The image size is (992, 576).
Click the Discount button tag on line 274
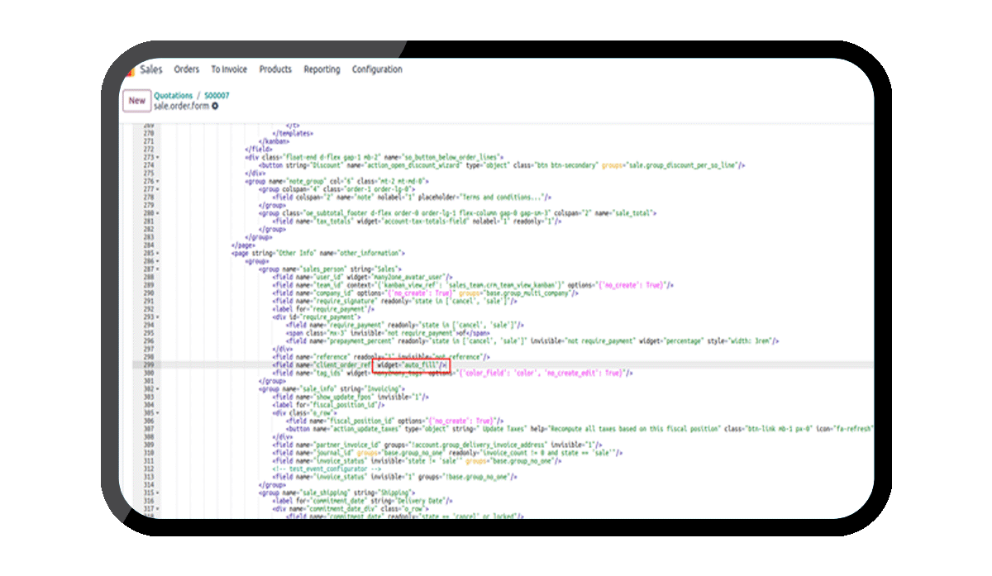tap(503, 164)
